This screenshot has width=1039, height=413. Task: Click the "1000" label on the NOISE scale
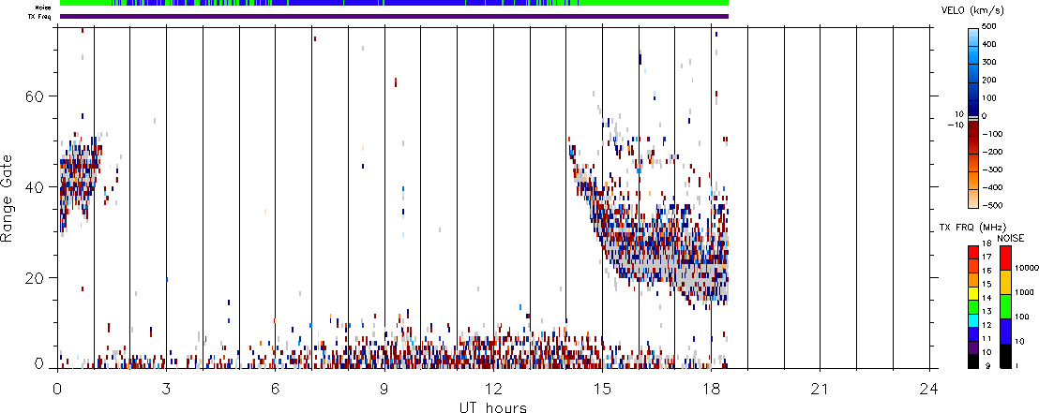tap(1022, 292)
